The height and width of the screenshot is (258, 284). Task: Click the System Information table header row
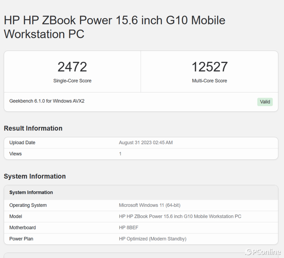141,193
